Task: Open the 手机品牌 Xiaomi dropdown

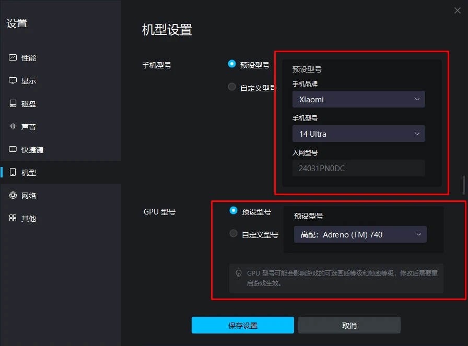Action: click(358, 99)
